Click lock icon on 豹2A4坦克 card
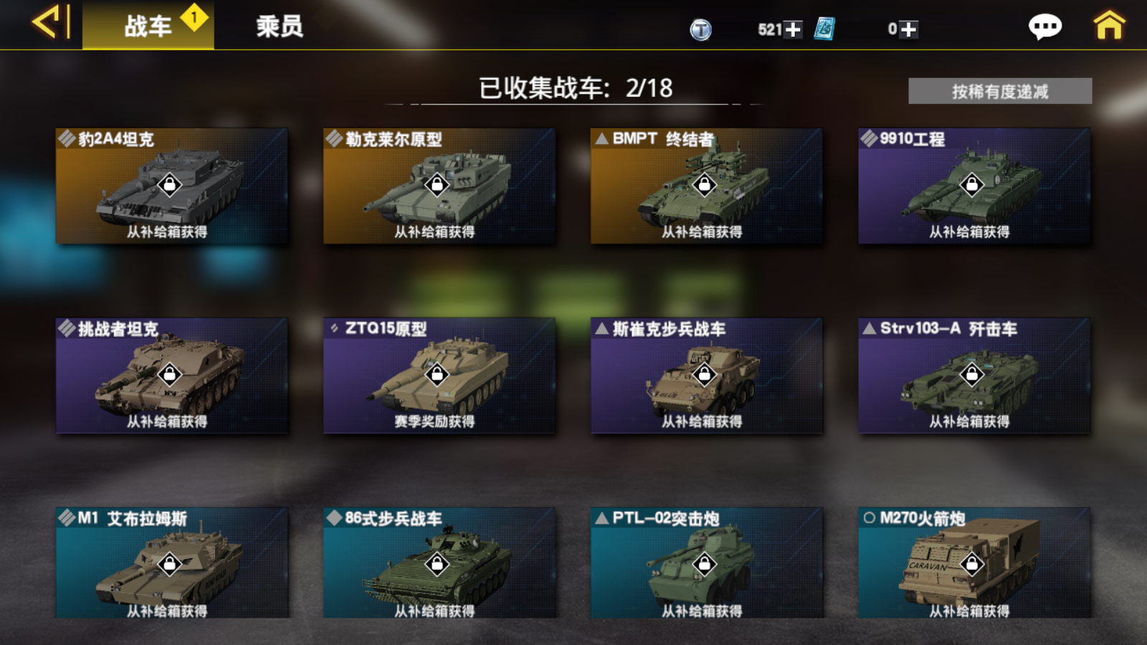 coord(170,185)
